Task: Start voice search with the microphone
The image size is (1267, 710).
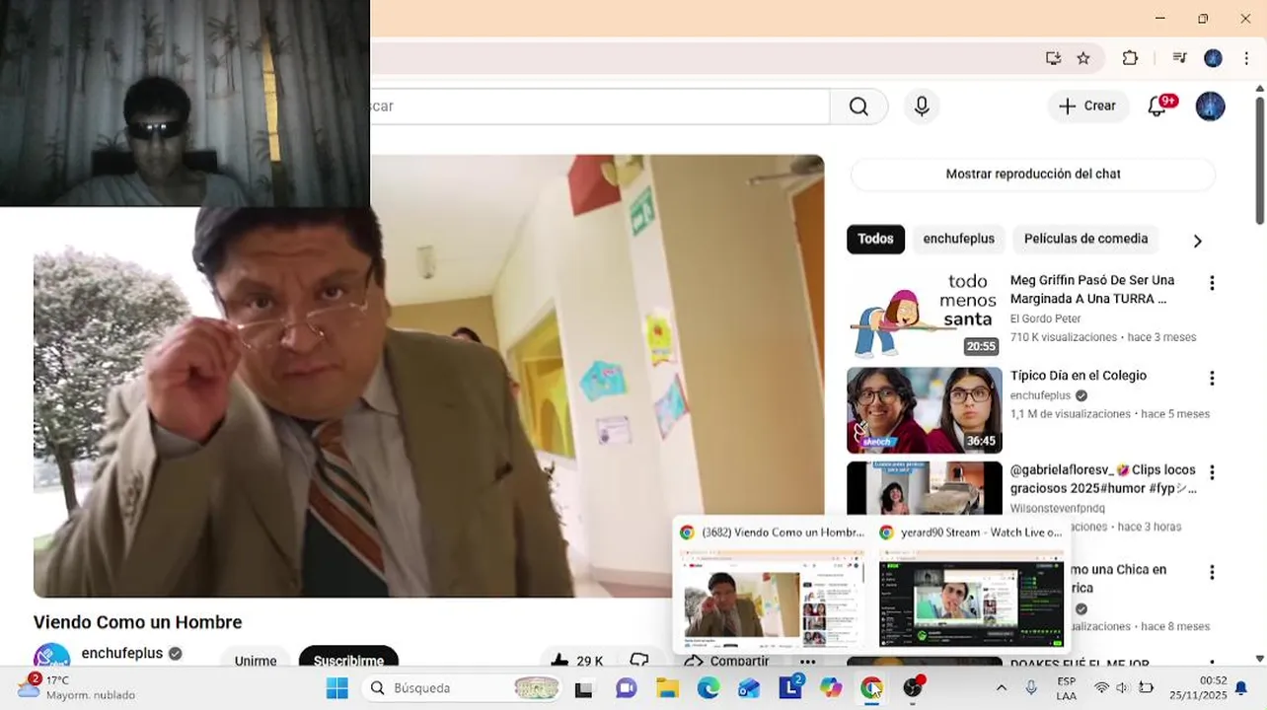Action: [922, 106]
